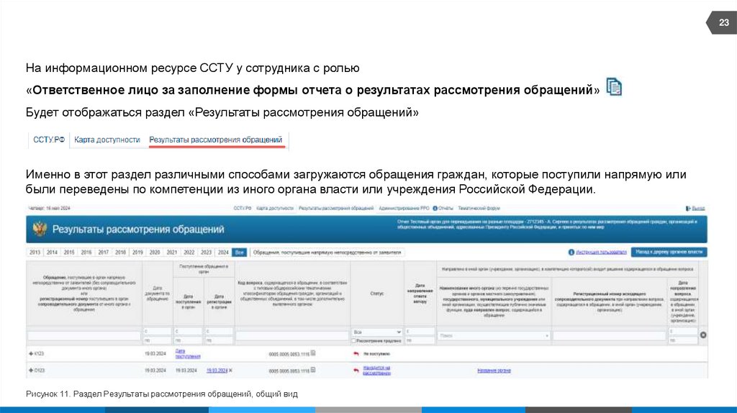The height and width of the screenshot is (413, 737).
Task: Tick the Рассмотрение продлено checkbox
Action: [353, 340]
